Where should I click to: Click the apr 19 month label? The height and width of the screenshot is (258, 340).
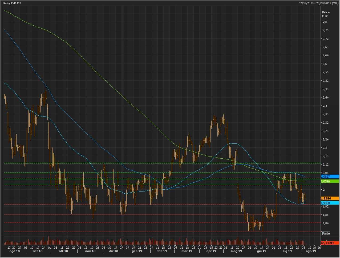(x=211, y=251)
